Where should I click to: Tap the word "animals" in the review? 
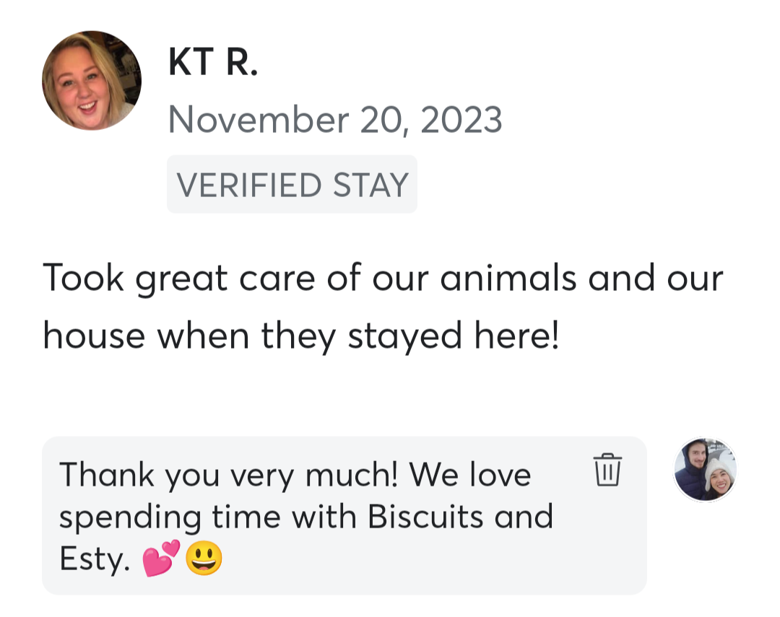tap(508, 278)
